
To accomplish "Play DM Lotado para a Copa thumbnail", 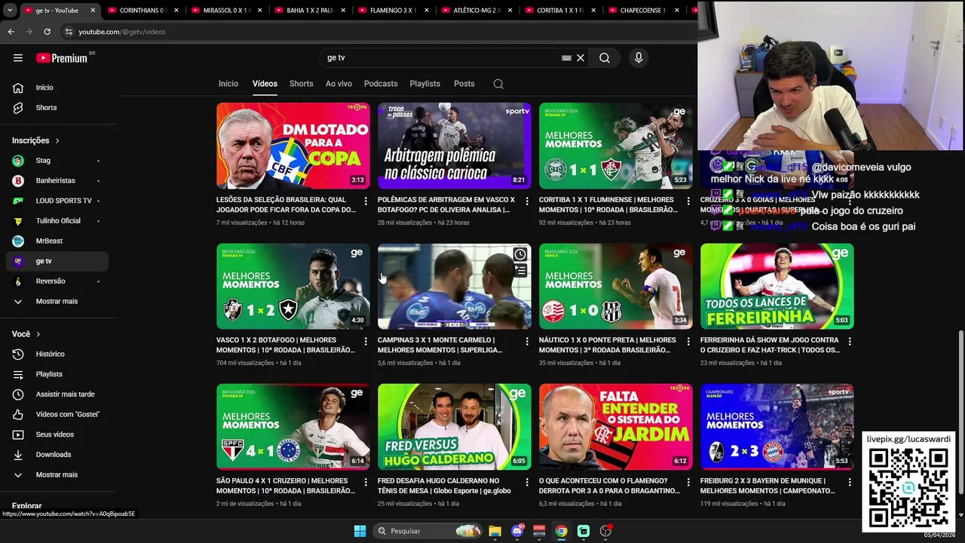I will [293, 146].
